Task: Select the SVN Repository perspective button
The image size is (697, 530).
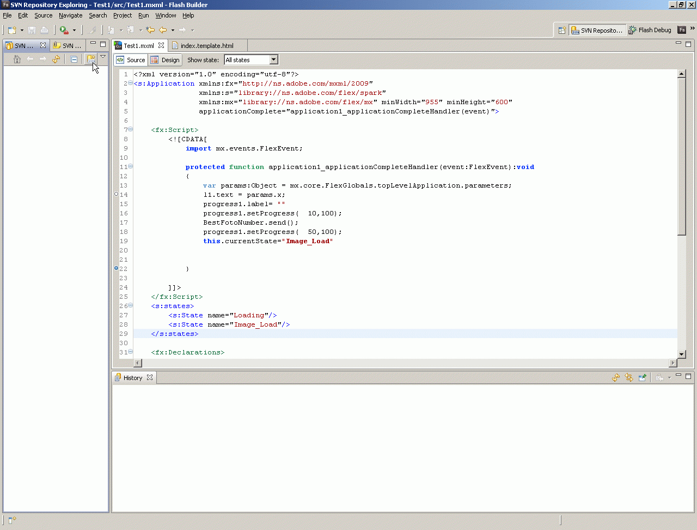Action: [596, 30]
